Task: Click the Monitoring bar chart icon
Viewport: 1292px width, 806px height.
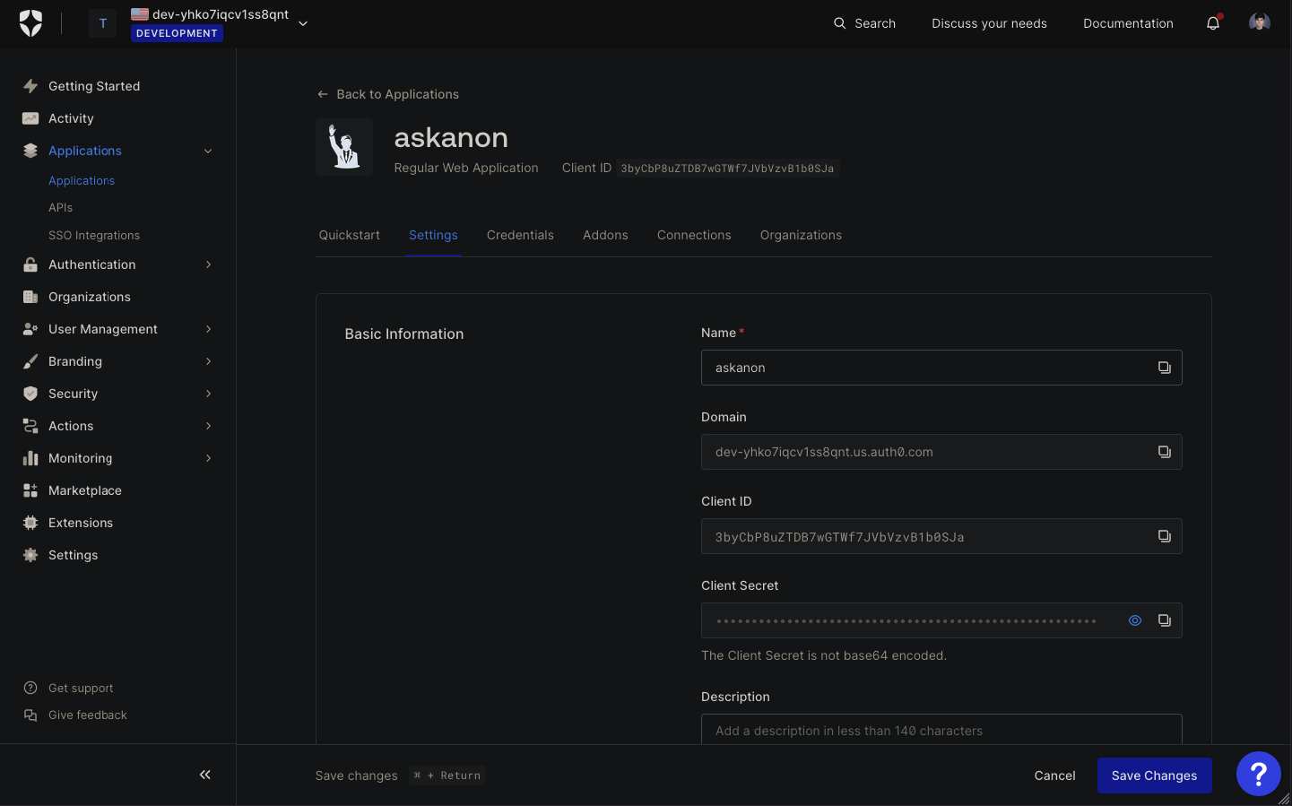Action: 30,458
